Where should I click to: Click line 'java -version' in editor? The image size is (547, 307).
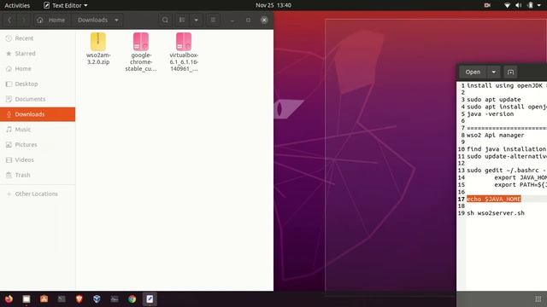490,113
